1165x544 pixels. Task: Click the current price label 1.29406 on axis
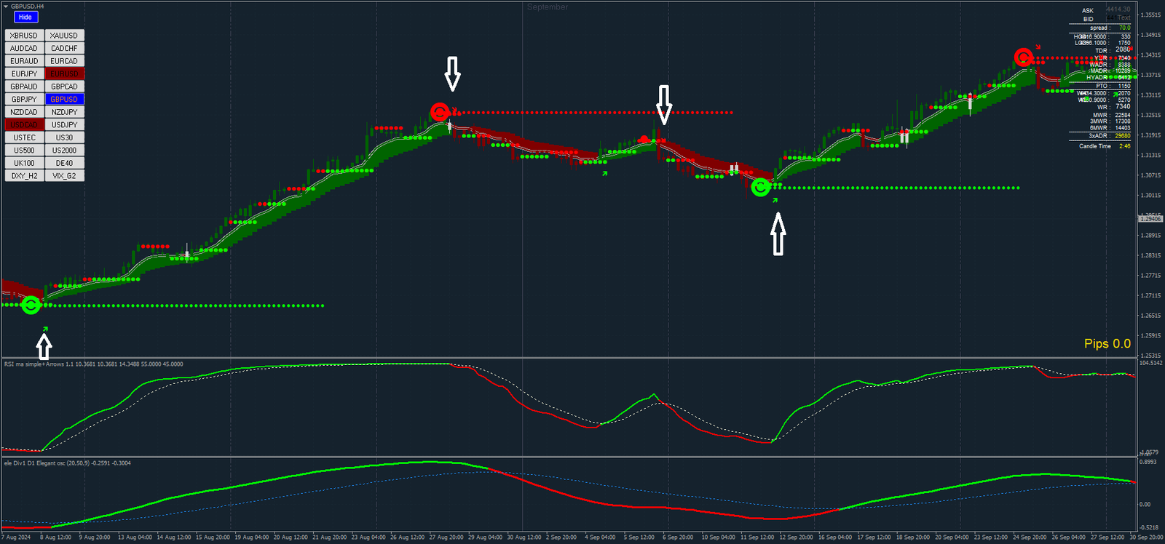(x=1150, y=219)
